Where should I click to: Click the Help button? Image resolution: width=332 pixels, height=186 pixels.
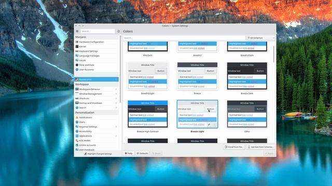point(129,153)
